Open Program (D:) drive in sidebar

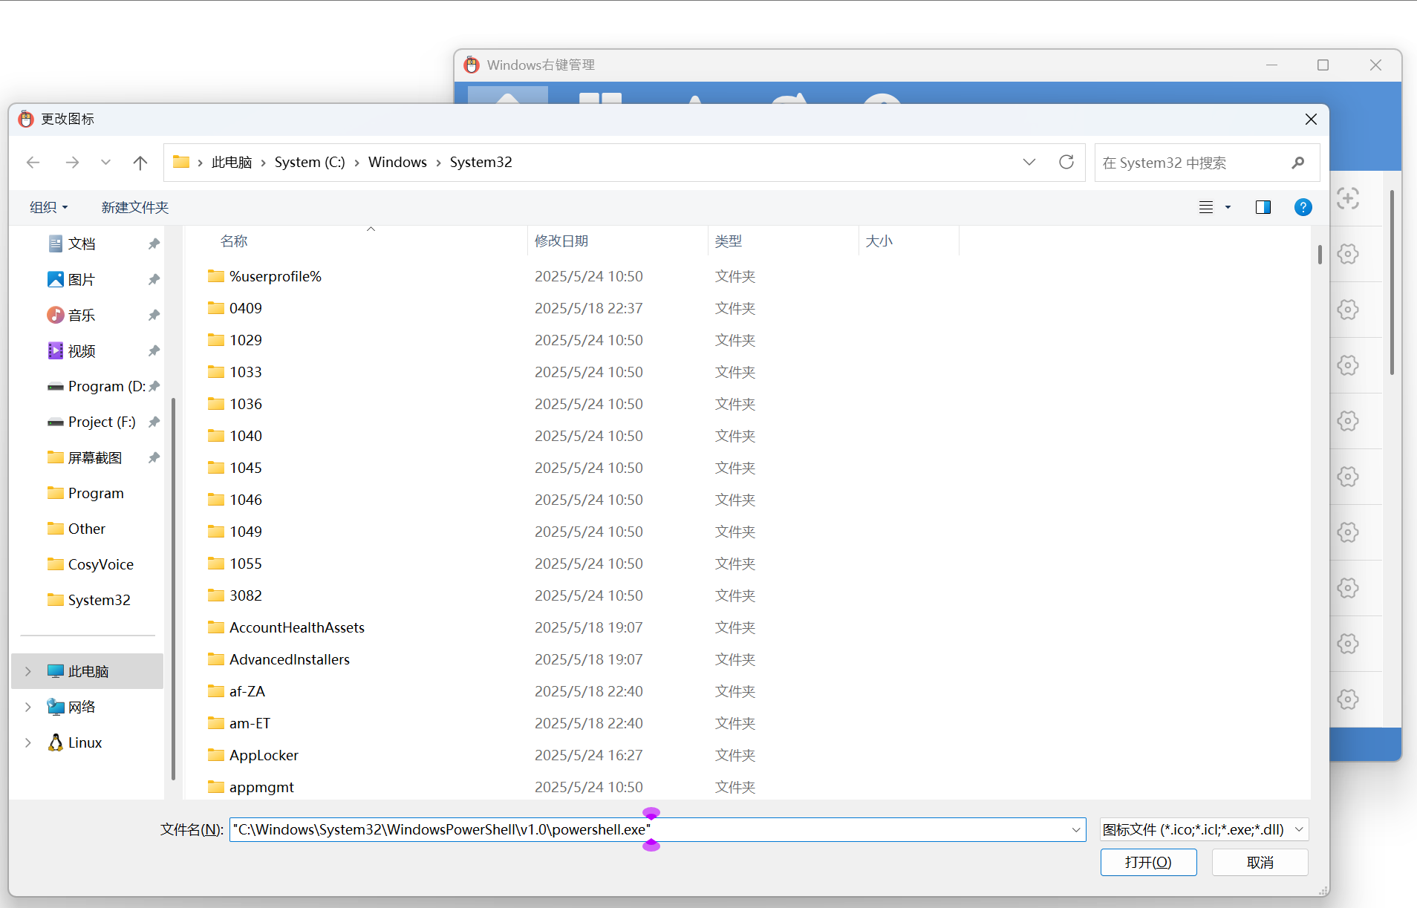click(96, 386)
